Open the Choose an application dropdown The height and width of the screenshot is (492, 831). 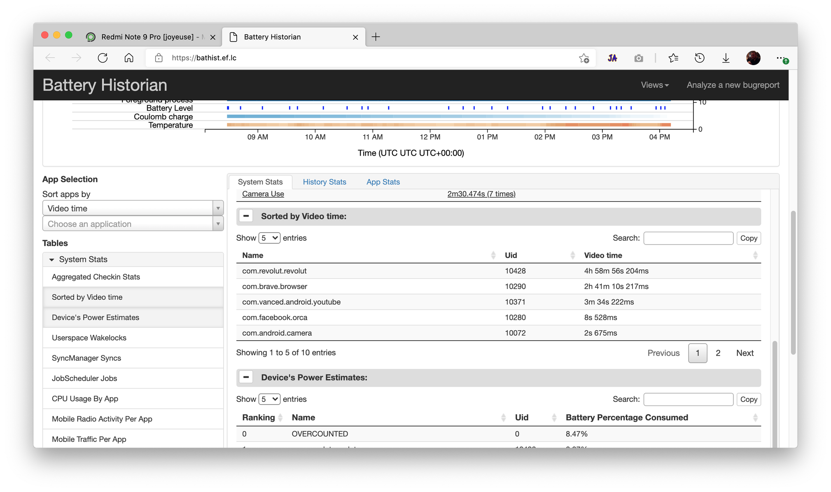(x=133, y=224)
